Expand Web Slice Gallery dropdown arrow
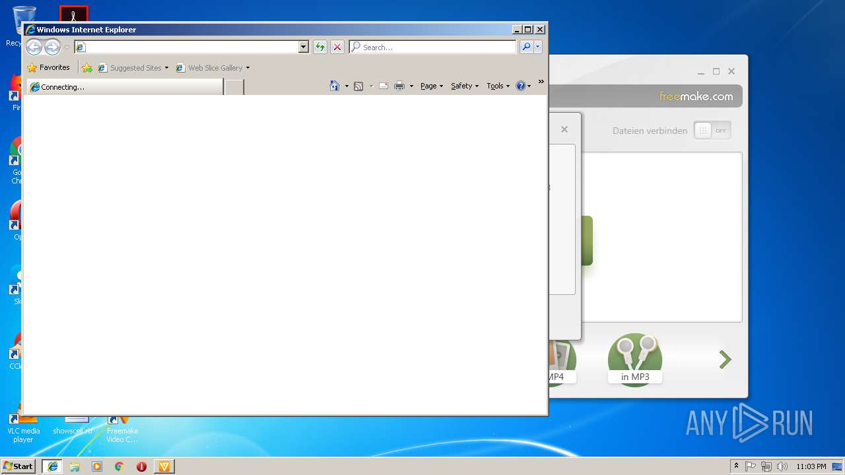Screen dimensions: 845x475 pos(248,67)
